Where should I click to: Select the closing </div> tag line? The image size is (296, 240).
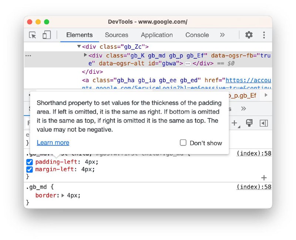click(92, 72)
